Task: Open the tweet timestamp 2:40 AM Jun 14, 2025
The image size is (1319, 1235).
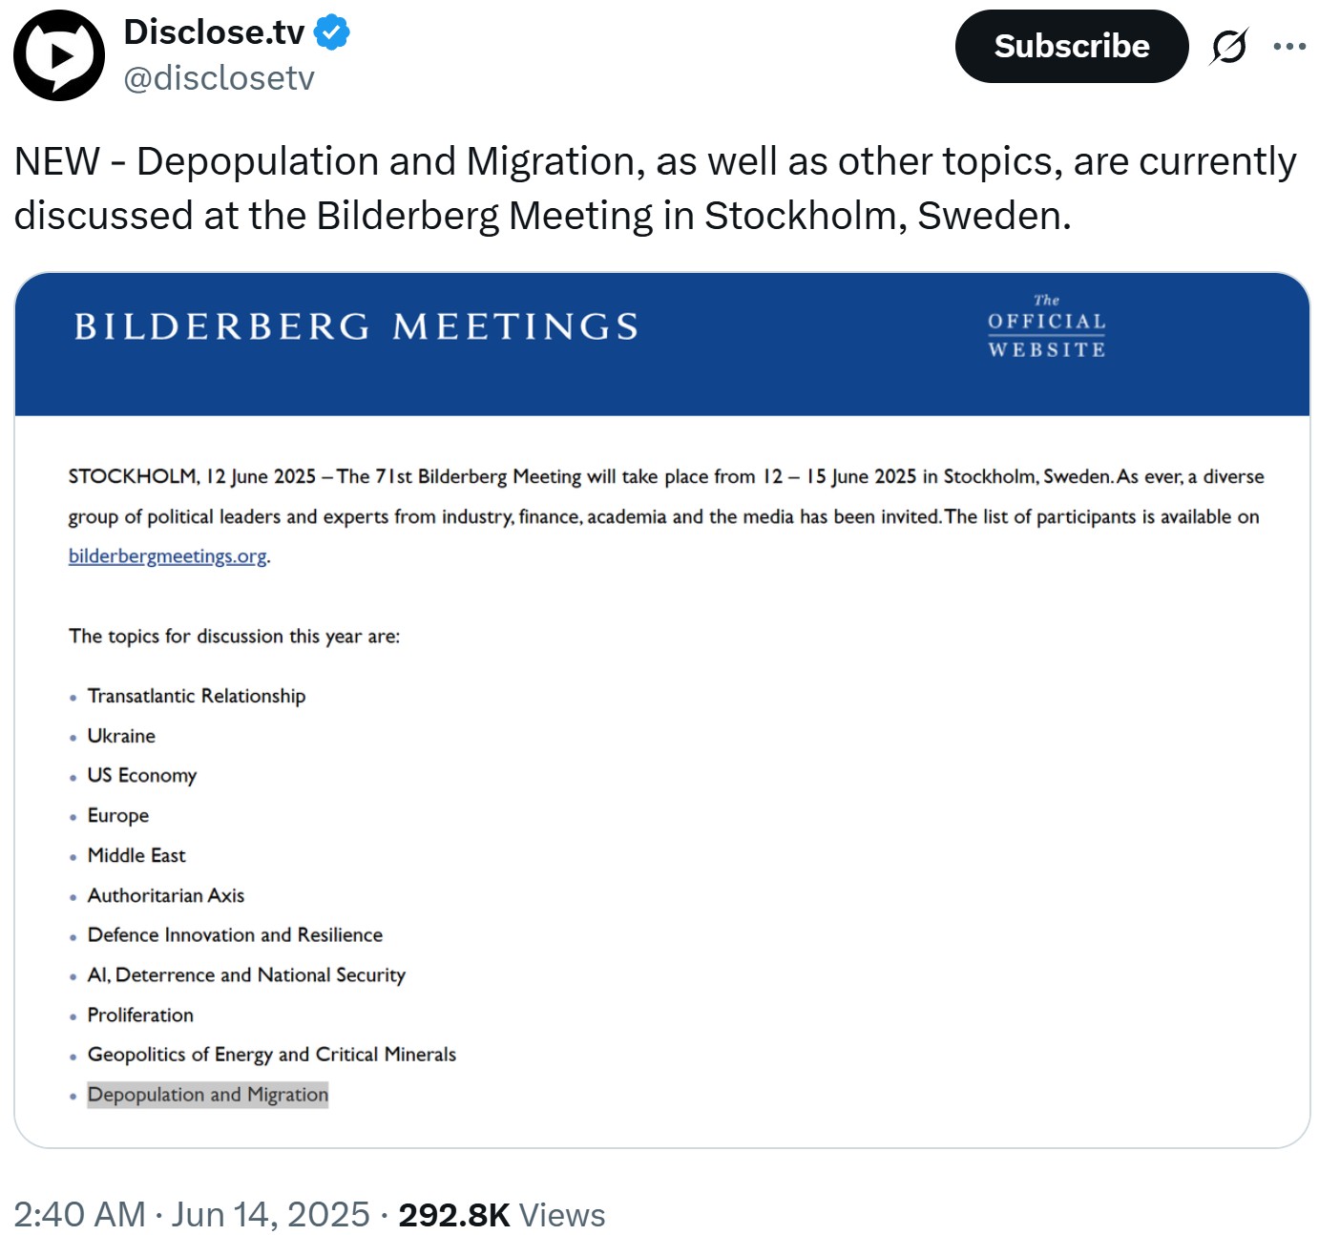Action: click(x=192, y=1215)
